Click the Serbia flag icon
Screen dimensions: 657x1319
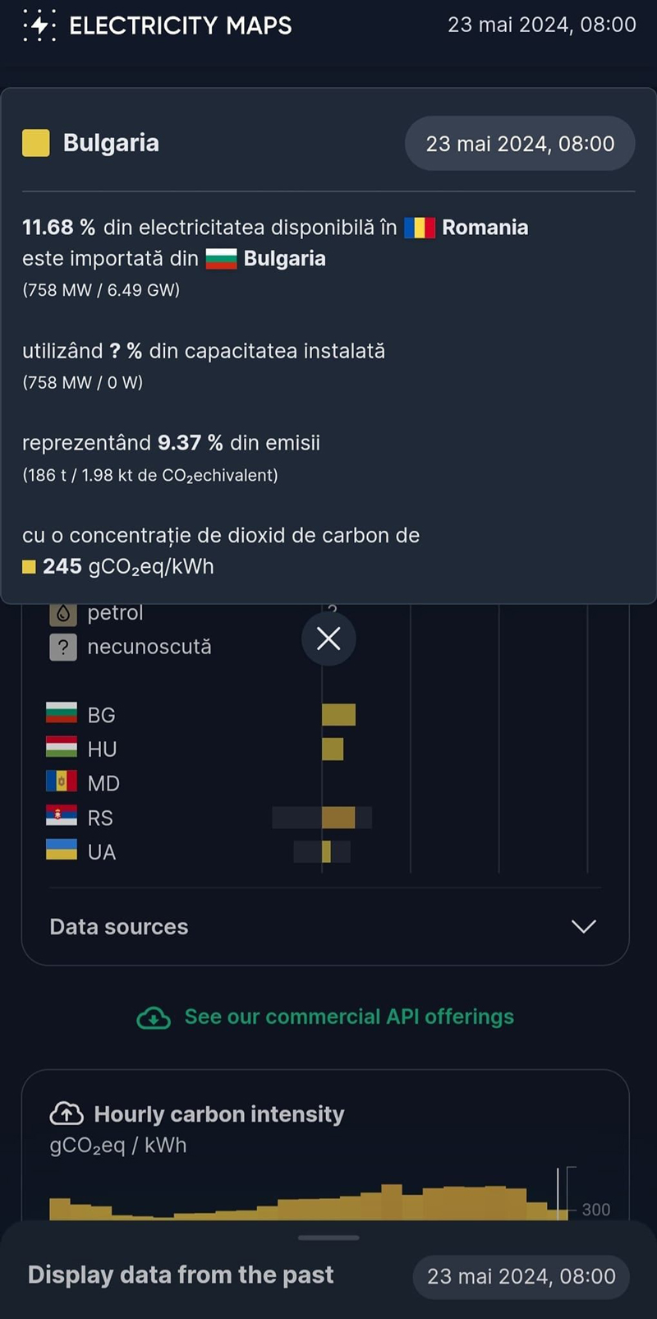coord(62,816)
